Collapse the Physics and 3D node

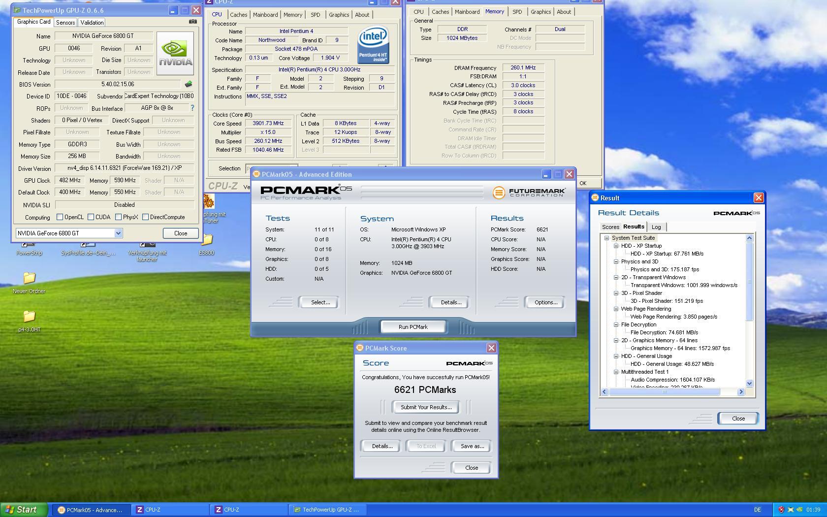pos(616,261)
